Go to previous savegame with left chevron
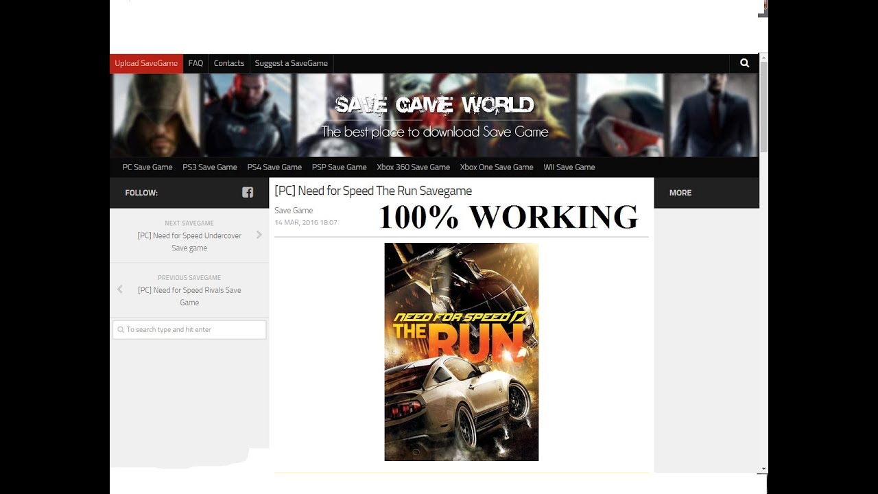The height and width of the screenshot is (494, 878). coord(119,290)
